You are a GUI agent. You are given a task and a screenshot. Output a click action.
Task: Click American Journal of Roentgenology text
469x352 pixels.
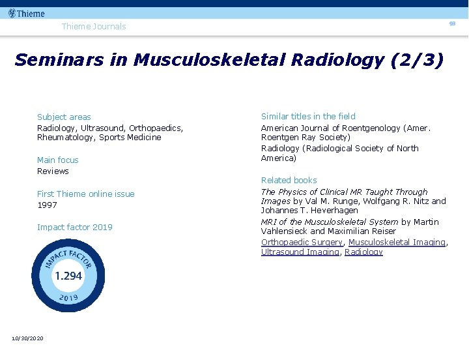(x=346, y=132)
